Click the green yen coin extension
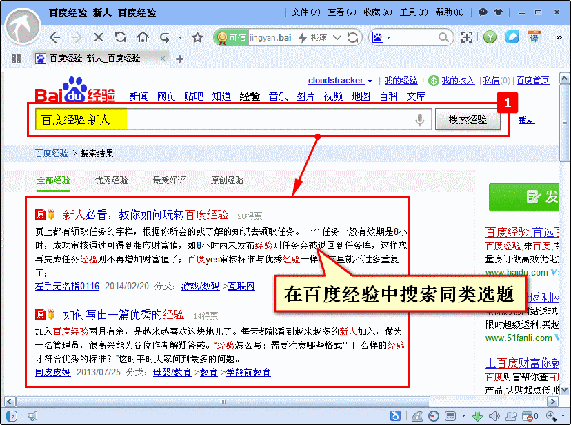Screen dimensions: 571x425 (490, 37)
